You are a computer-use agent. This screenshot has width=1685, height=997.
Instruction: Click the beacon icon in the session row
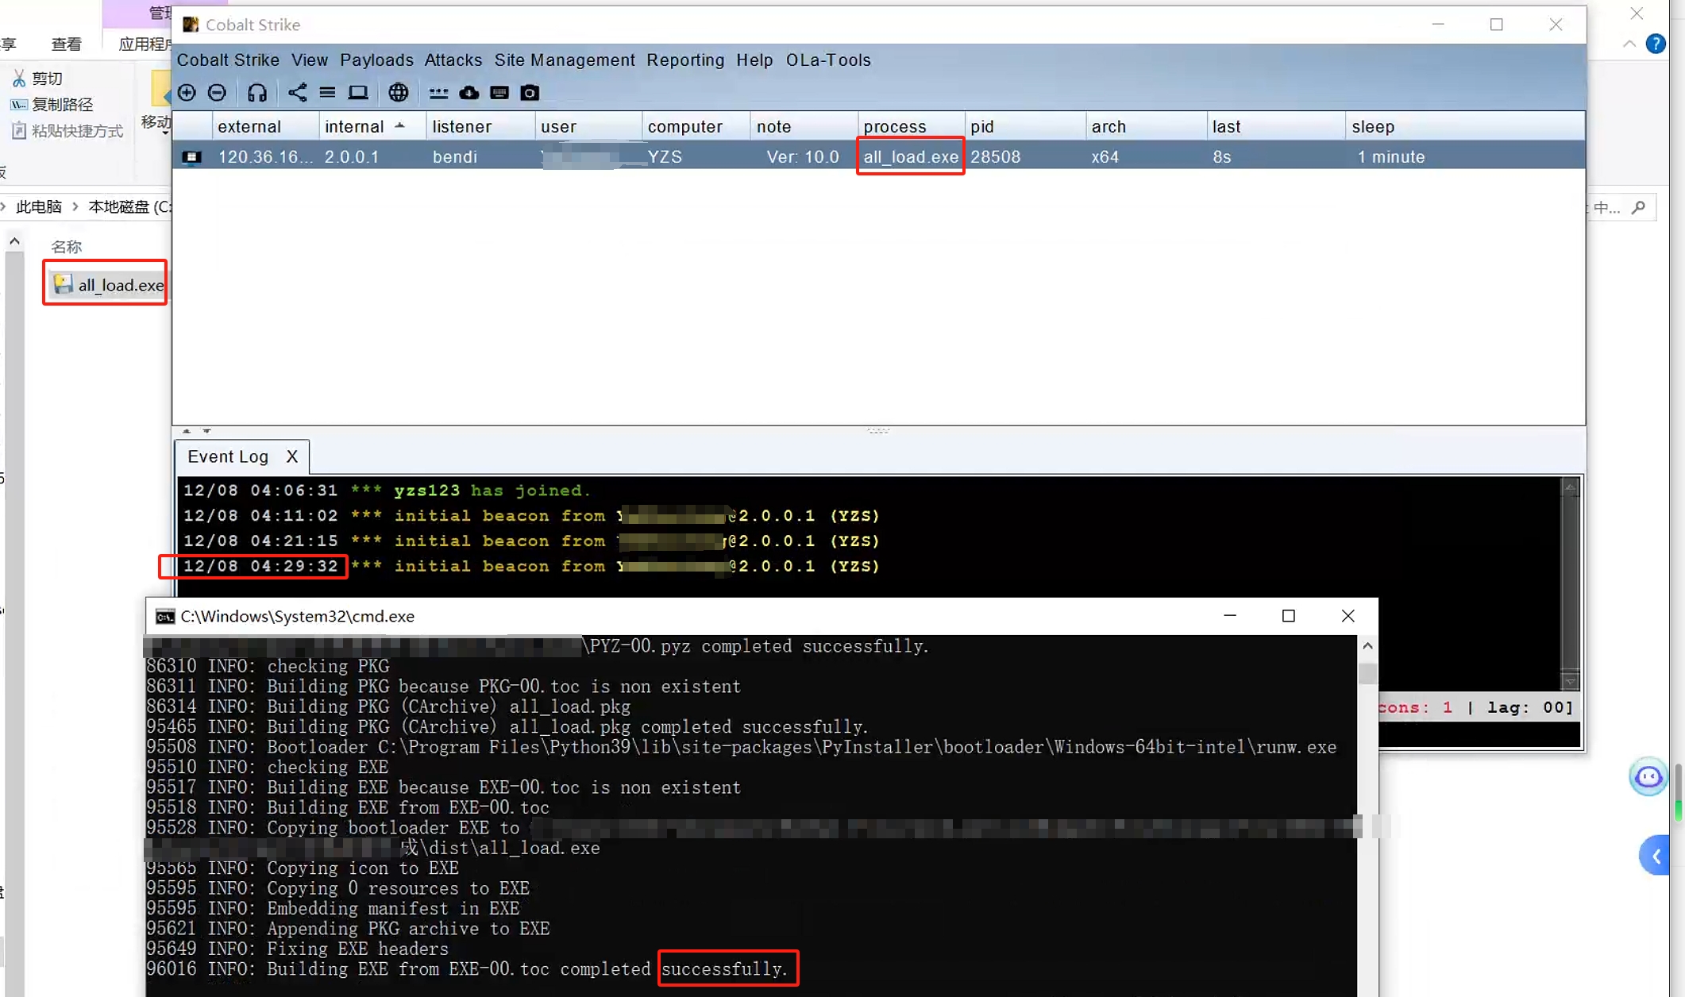point(191,157)
